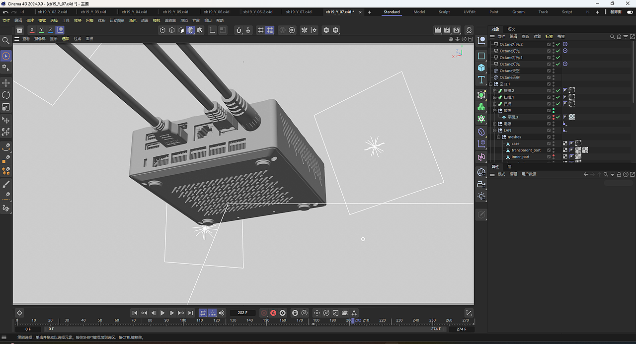Select the brush paint tool
The image size is (636, 344).
[x=6, y=184]
